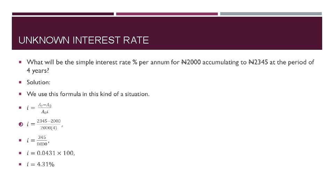Click the gray accent bar at top

coord(271,14)
